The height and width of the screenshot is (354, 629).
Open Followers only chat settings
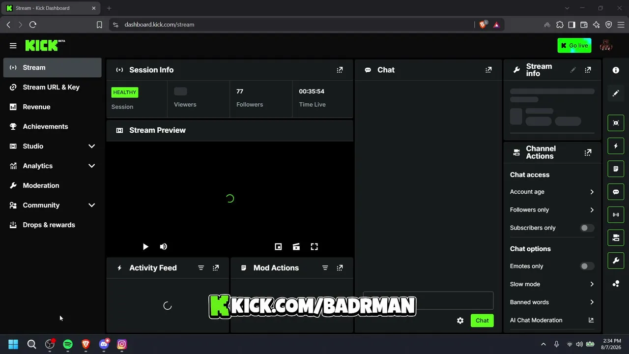coord(552,210)
